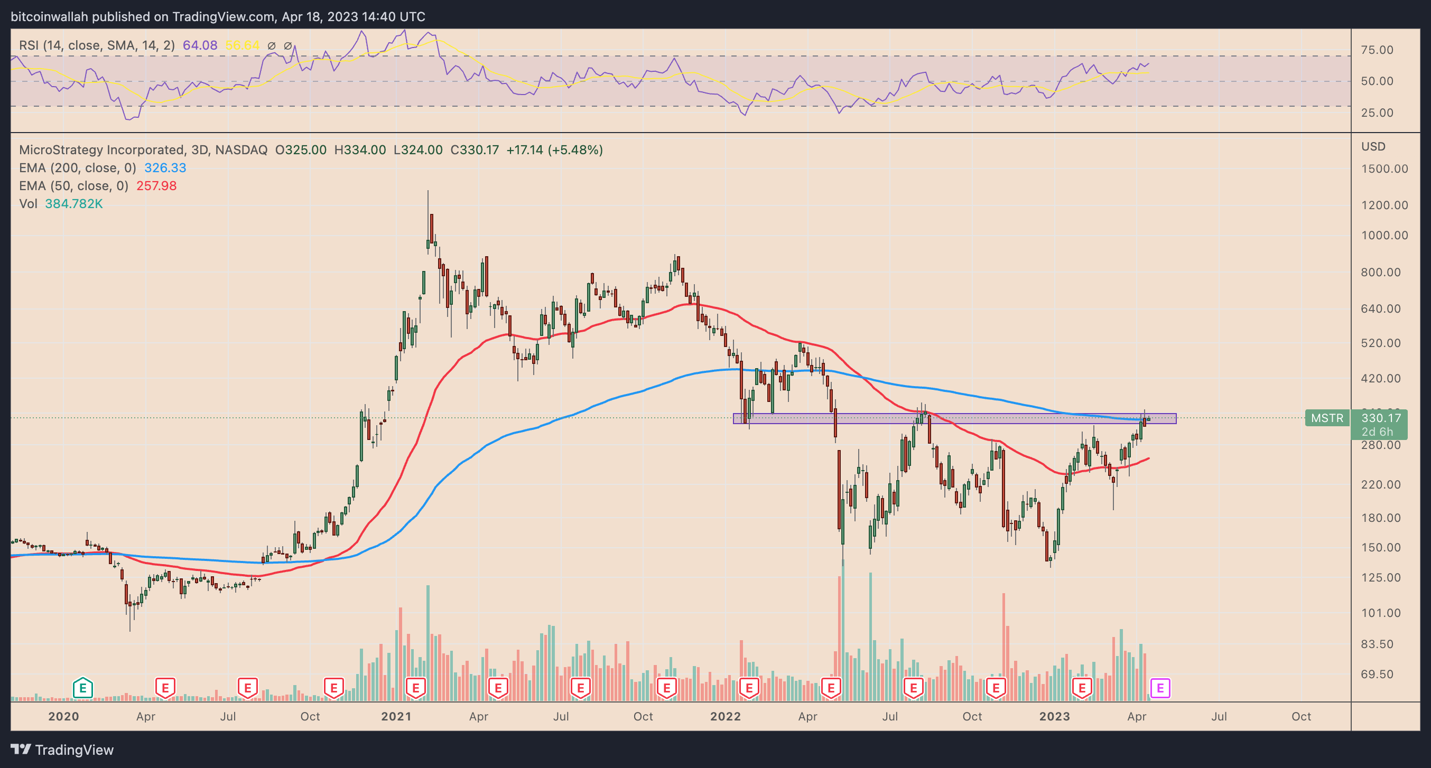Click the TradingView logo at bottom left
Image resolution: width=1431 pixels, height=768 pixels.
(62, 750)
